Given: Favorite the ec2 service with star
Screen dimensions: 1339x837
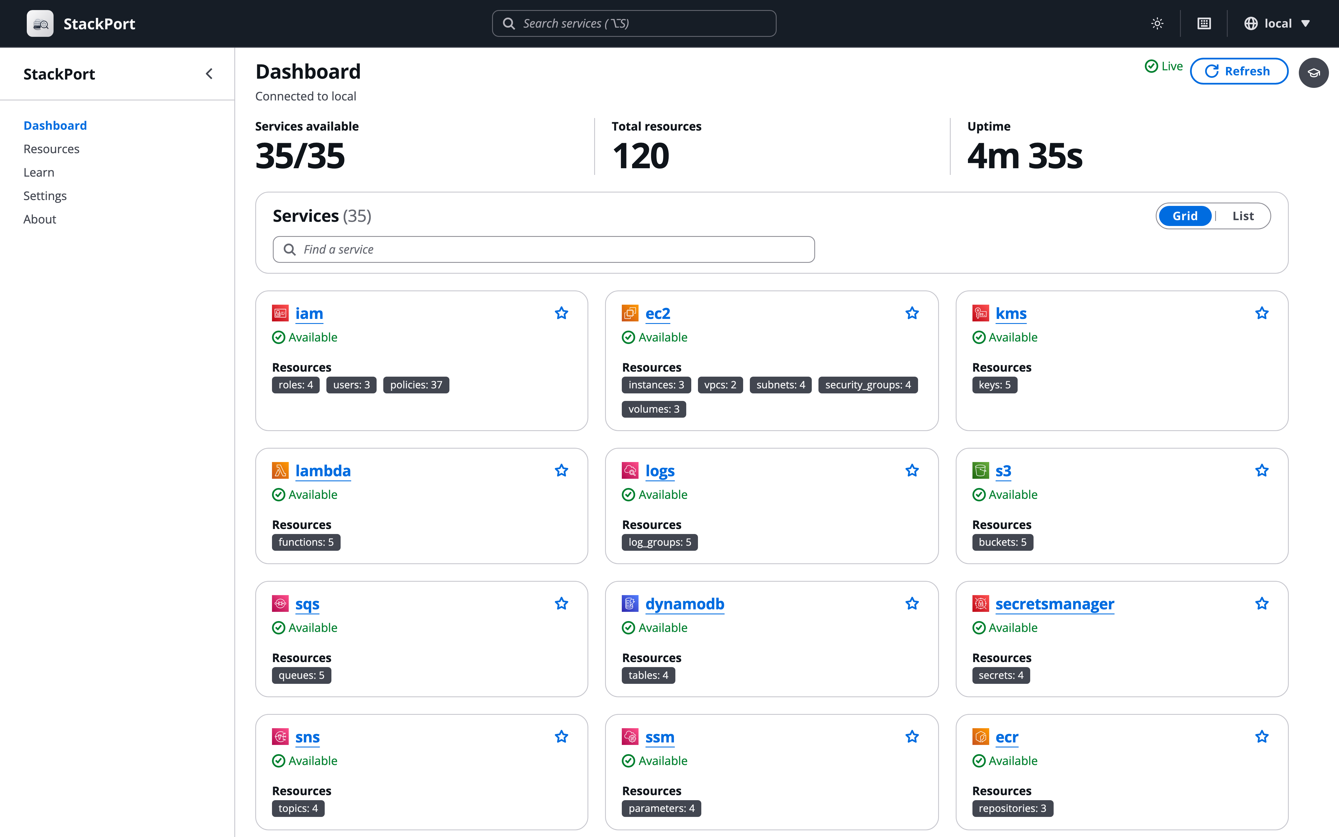Looking at the screenshot, I should (x=912, y=313).
